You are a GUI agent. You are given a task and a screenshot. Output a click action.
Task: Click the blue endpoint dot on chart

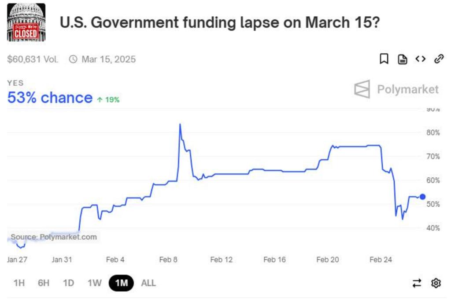[x=422, y=197]
